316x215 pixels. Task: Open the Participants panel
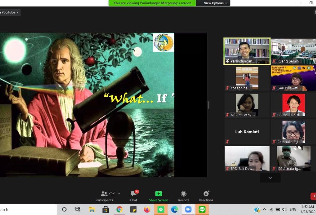click(x=104, y=196)
